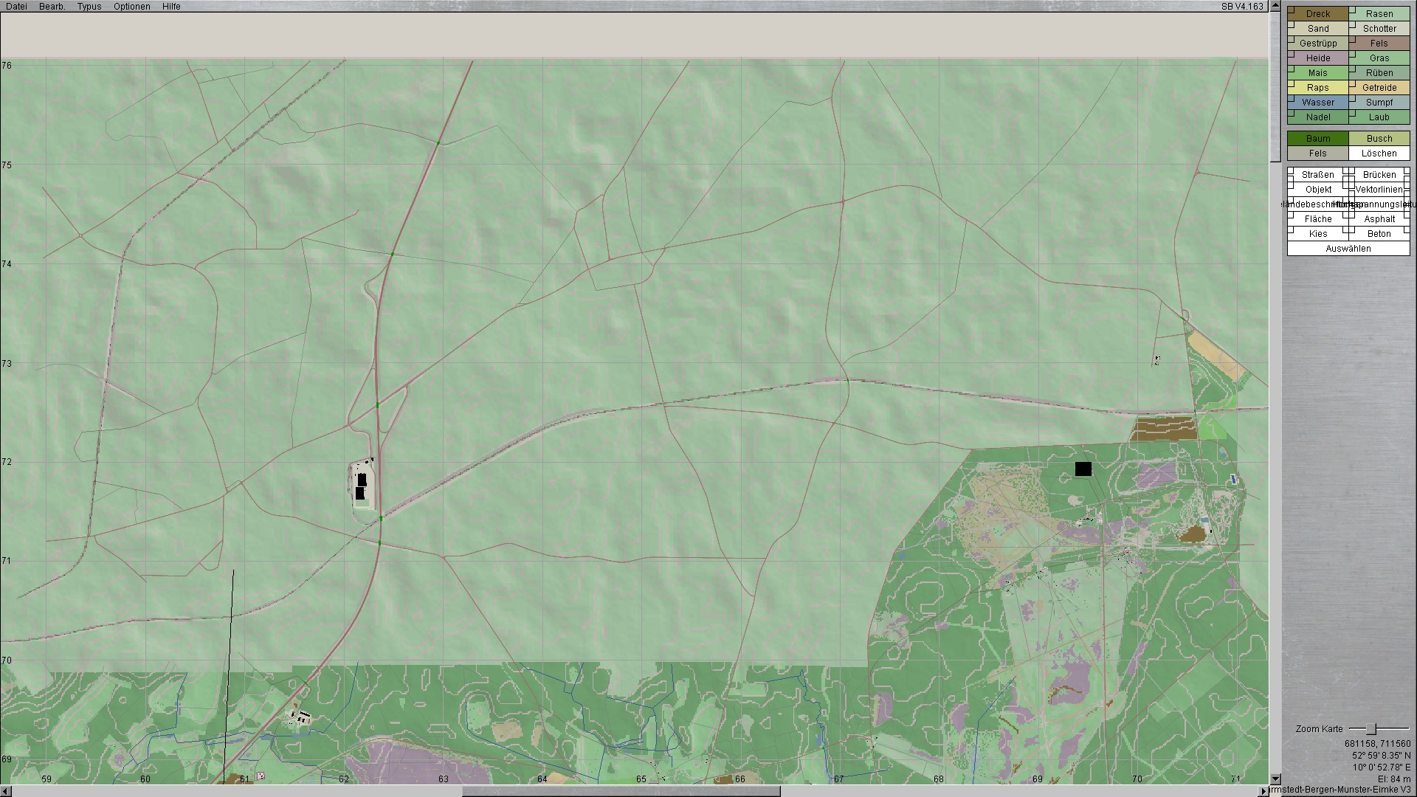Select the Asphalt surface tool
The image size is (1417, 797).
[1379, 219]
